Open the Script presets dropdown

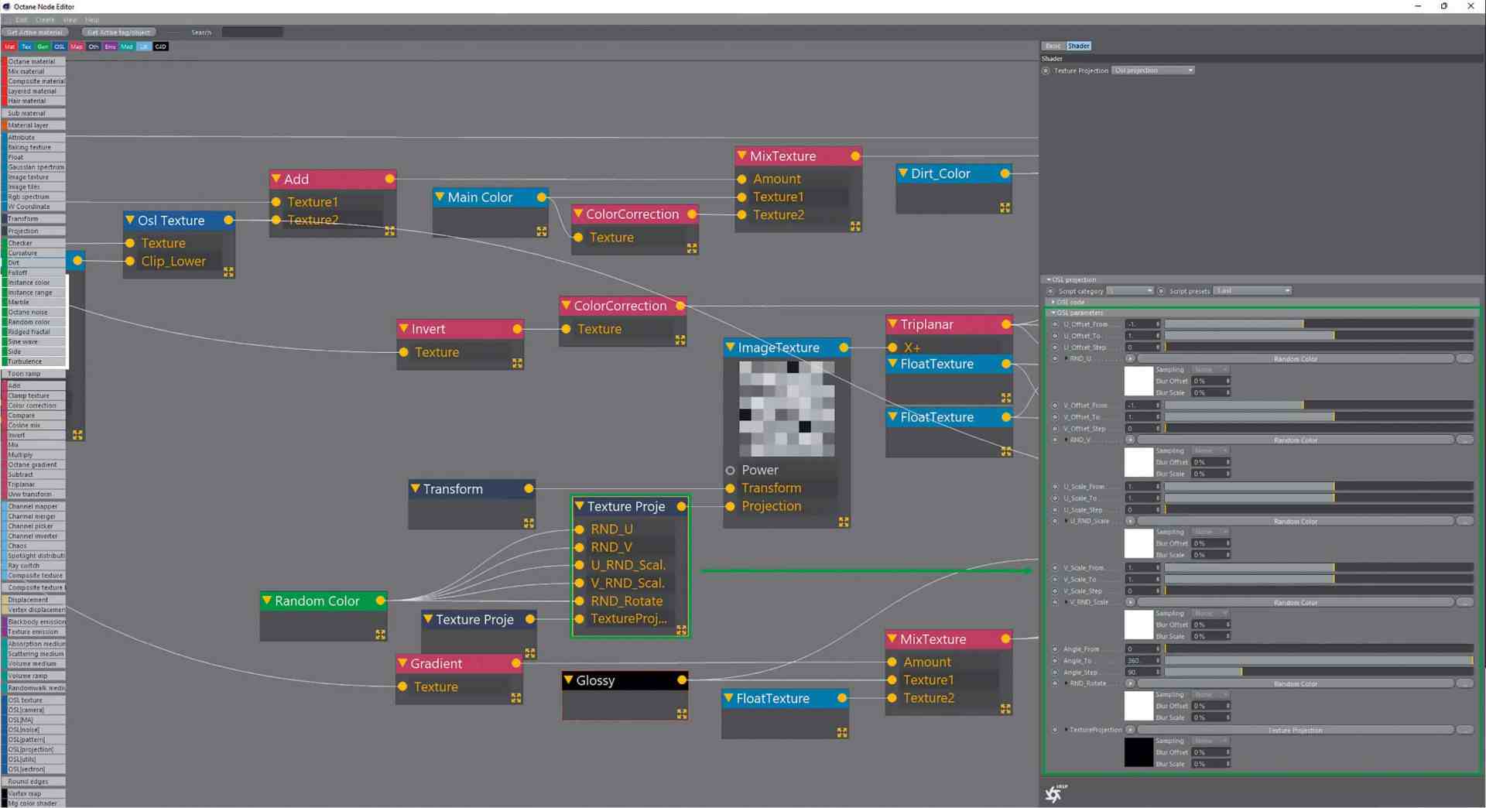[x=1252, y=290]
